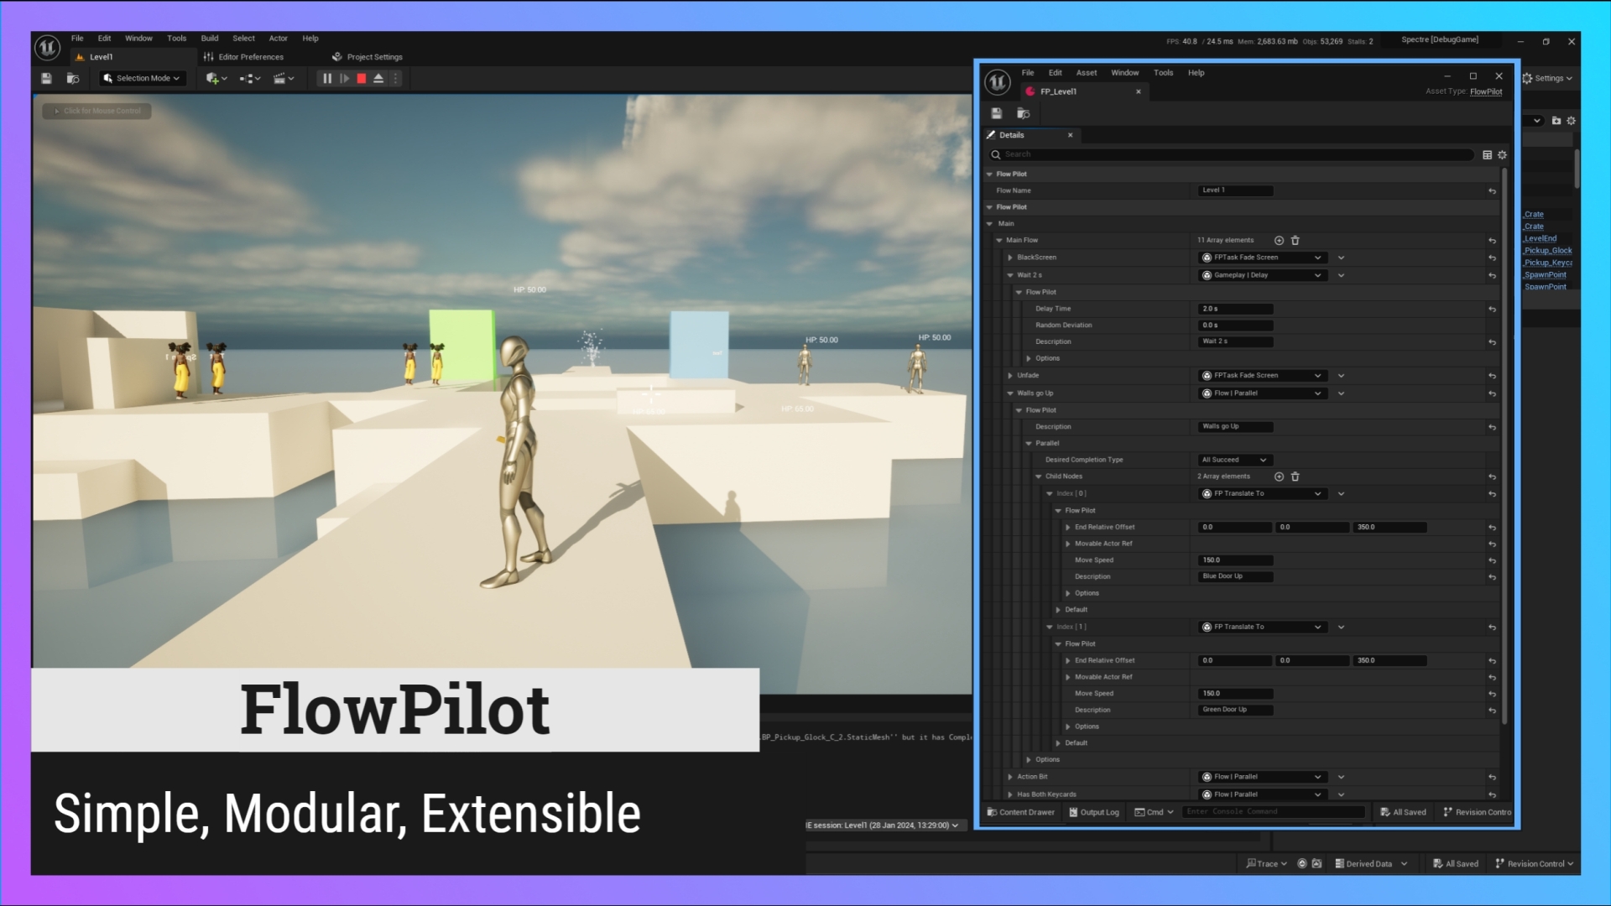Expand the BlackScreen tree row
Image resolution: width=1611 pixels, height=906 pixels.
point(1010,258)
